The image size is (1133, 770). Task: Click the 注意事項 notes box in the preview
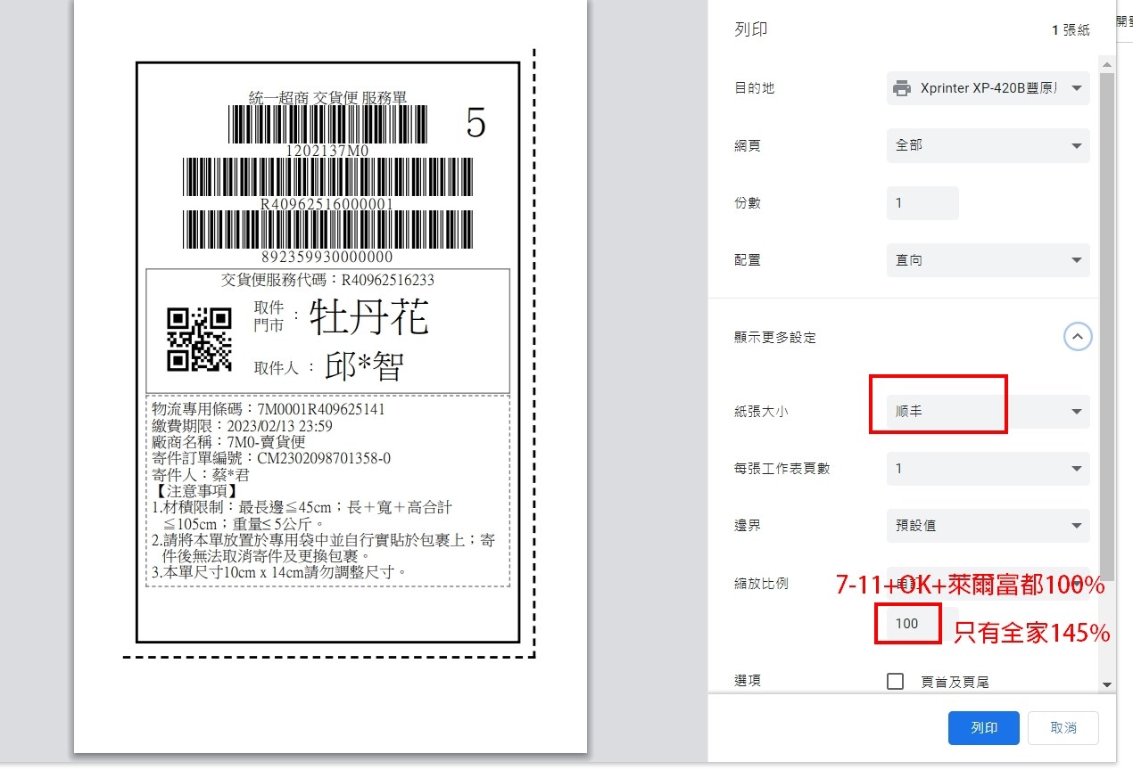click(328, 490)
